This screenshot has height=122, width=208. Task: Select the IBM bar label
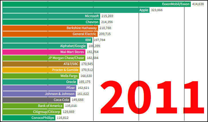[88, 40]
